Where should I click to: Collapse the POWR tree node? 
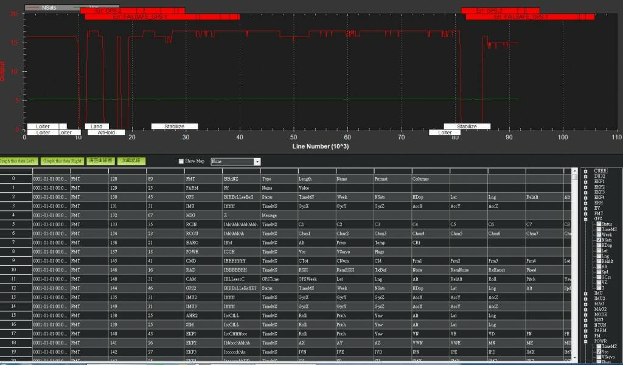click(x=586, y=341)
